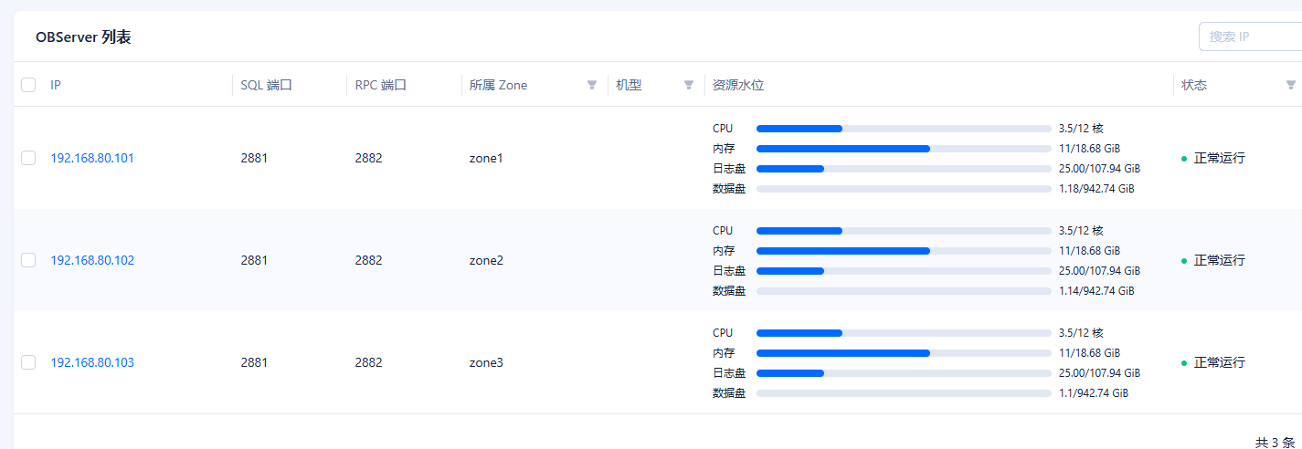Screen dimensions: 1302x449
Task: Click the zone2 cell
Action: pos(486,260)
